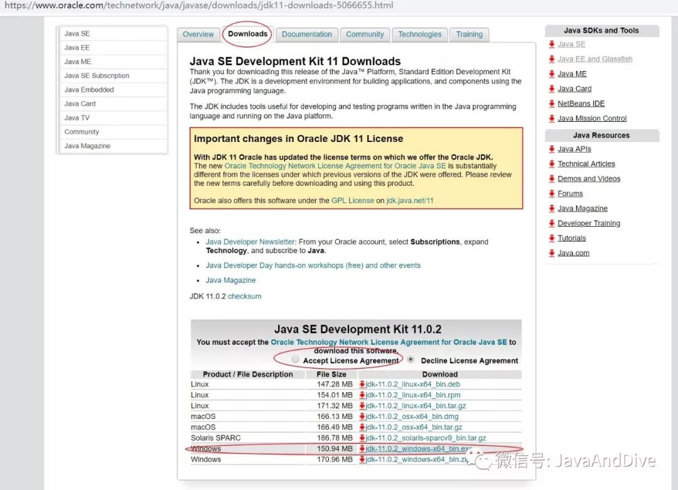Image resolution: width=678 pixels, height=490 pixels.
Task: Open the GPL License link
Action: pyautogui.click(x=352, y=200)
